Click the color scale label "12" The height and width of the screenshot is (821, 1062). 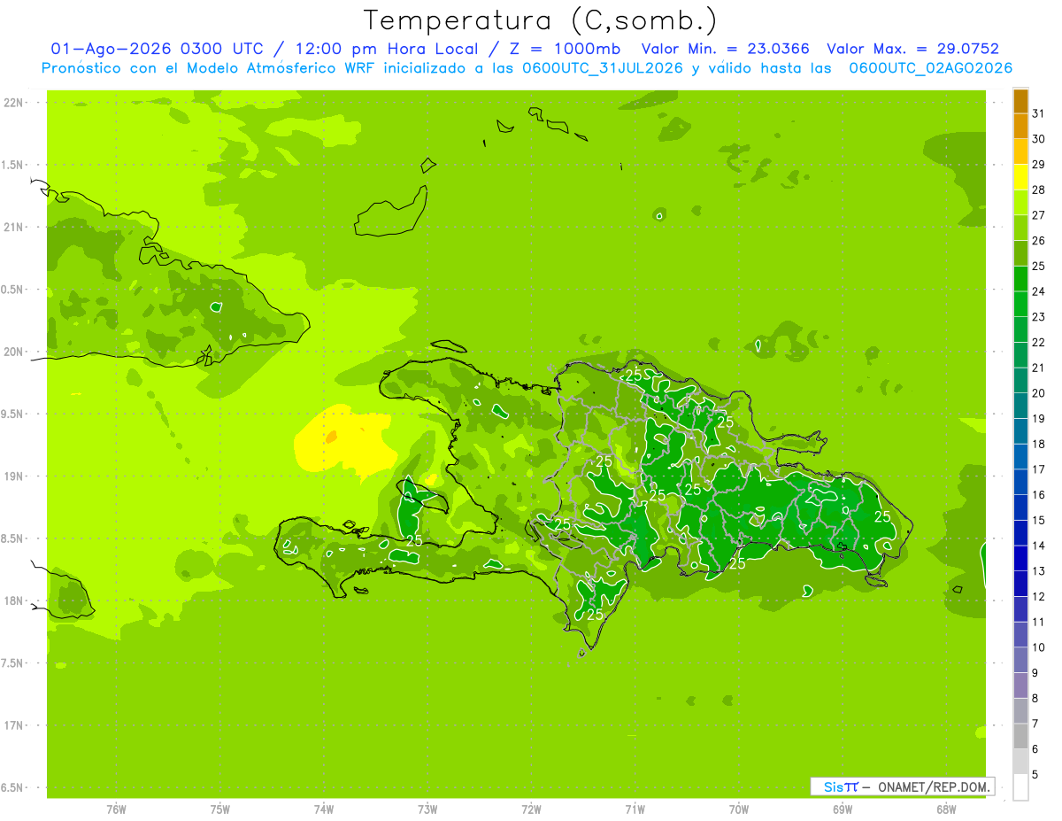point(1039,597)
